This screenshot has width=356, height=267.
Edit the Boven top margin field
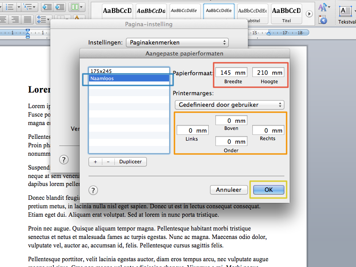[x=231, y=121]
